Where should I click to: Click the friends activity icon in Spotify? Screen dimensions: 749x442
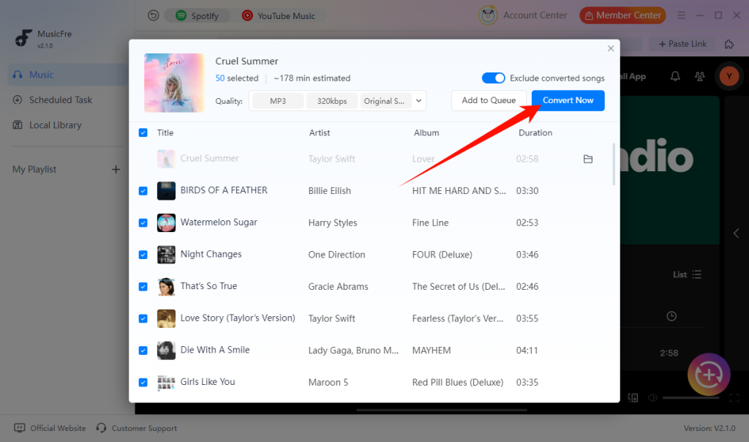pyautogui.click(x=700, y=76)
